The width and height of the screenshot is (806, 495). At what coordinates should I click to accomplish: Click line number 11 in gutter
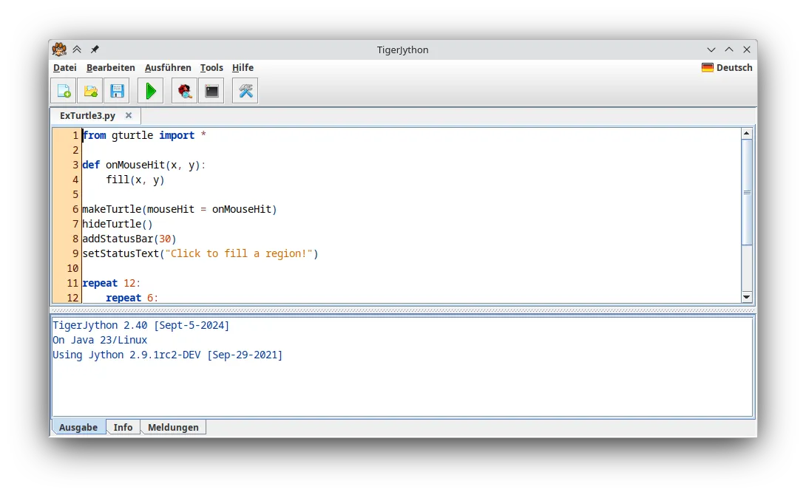(72, 283)
